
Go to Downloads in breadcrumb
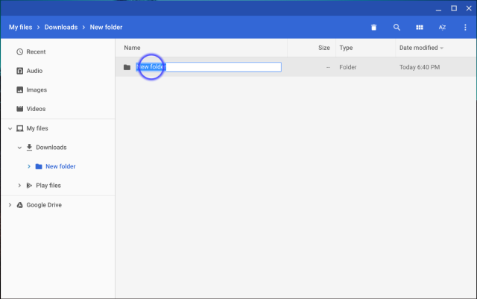coord(61,27)
